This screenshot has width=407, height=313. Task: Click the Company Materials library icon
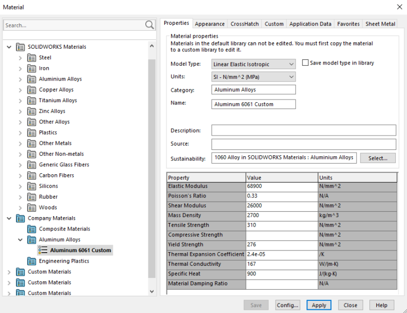pos(21,218)
